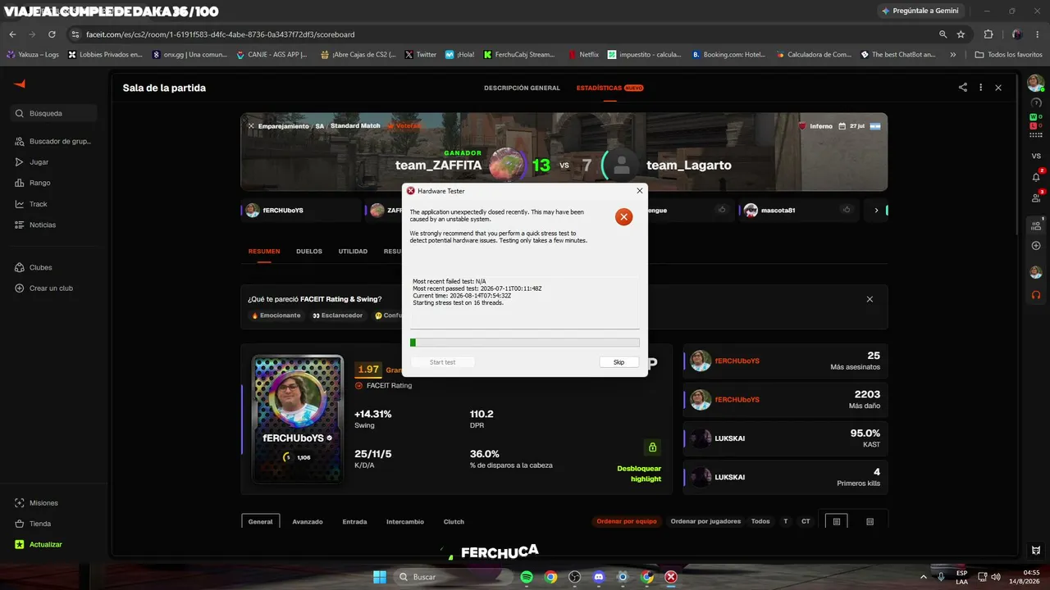
Task: Open Buscador de grupos in the sidebar
Action: (52, 141)
